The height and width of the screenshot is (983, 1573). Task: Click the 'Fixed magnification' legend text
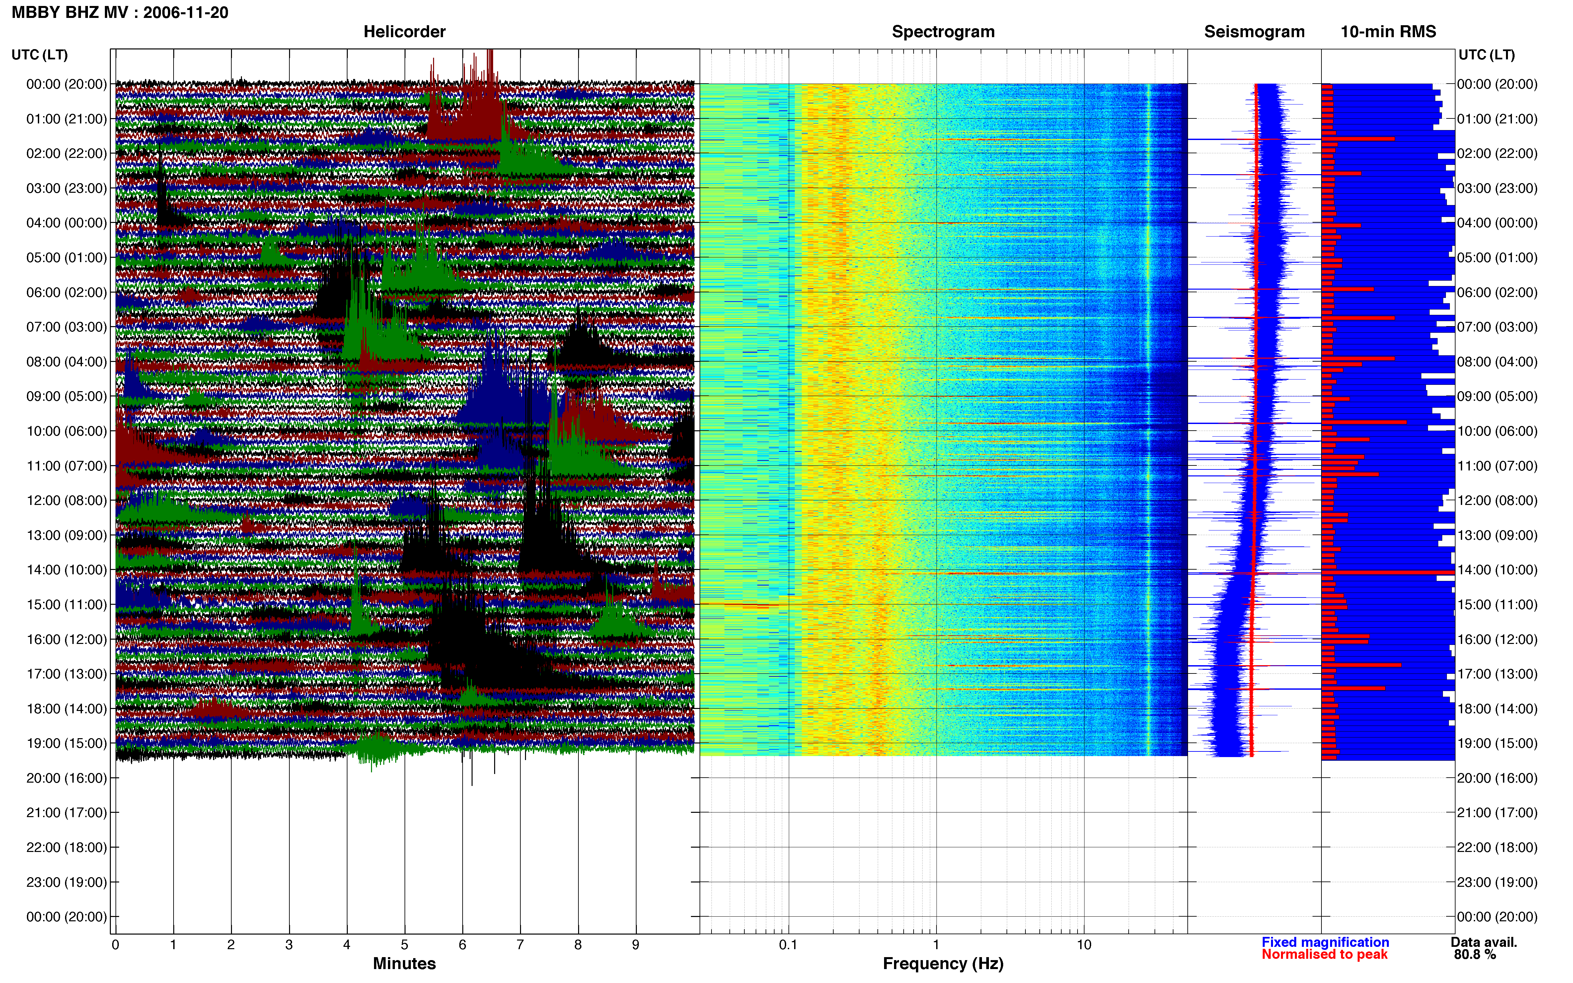point(1325,942)
